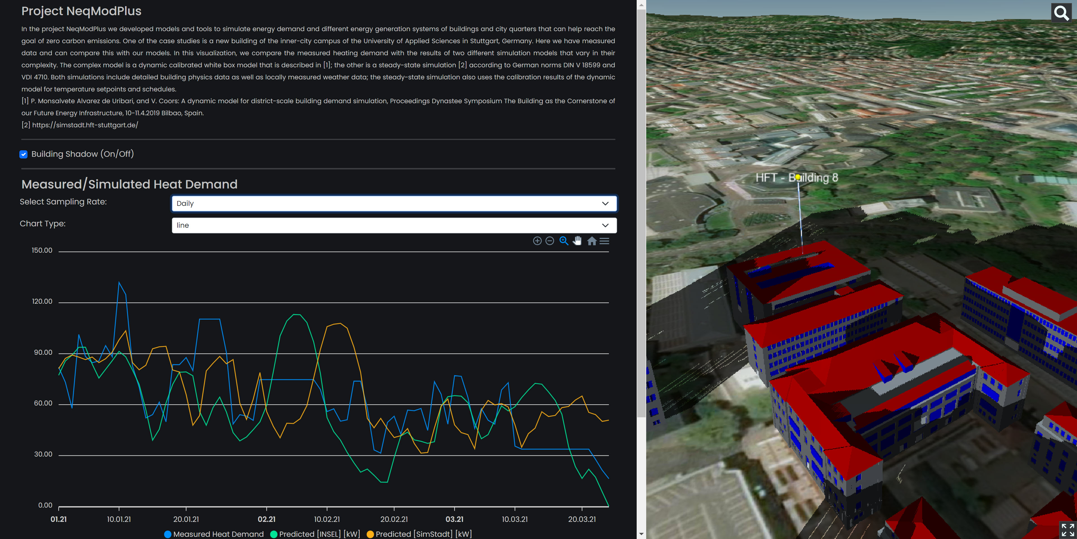Screen dimensions: 1077x539
Task: Click the 150.00 y-axis label
Action: click(42, 250)
